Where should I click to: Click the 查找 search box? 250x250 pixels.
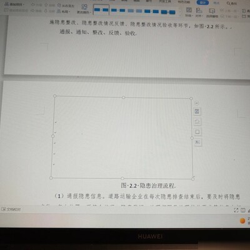(x=232, y=3)
